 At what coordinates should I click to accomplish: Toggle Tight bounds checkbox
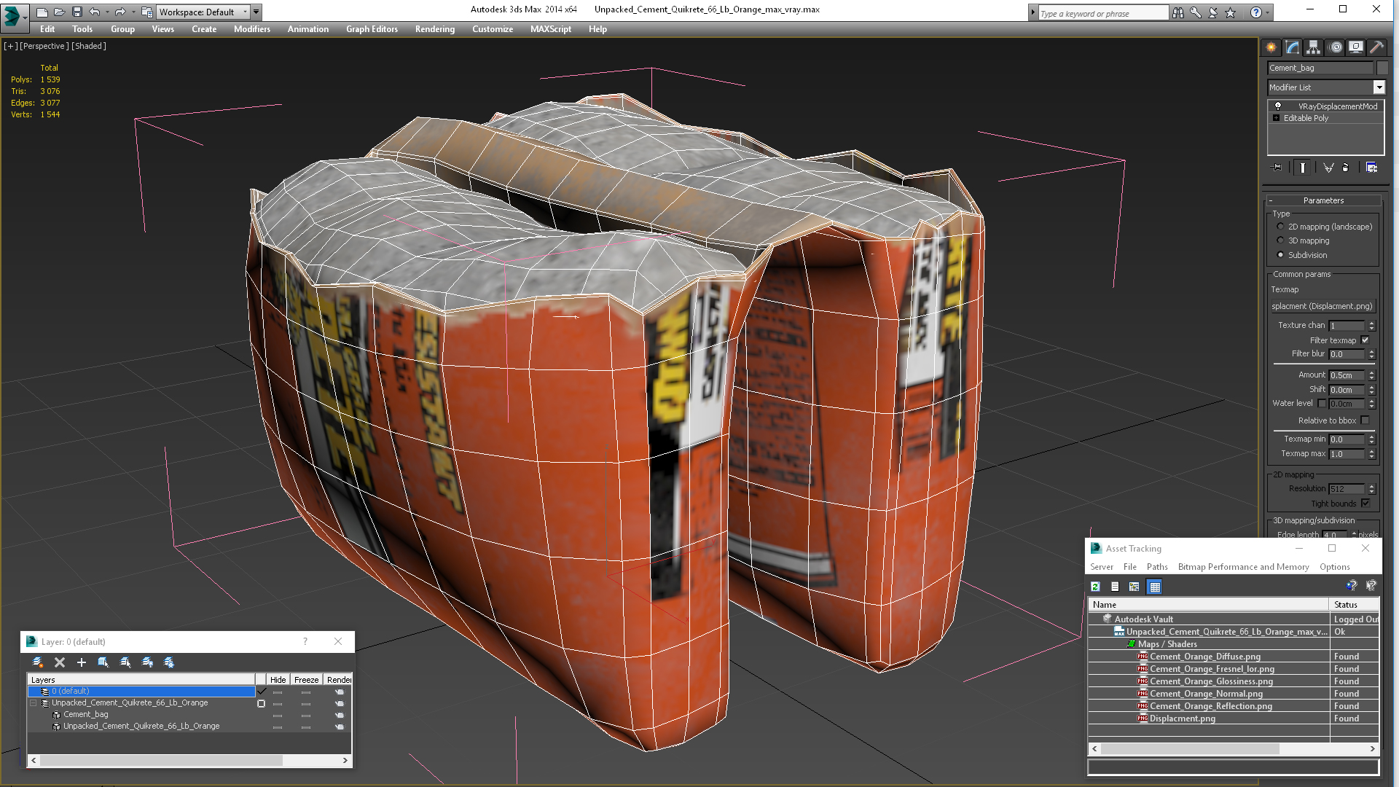1365,504
